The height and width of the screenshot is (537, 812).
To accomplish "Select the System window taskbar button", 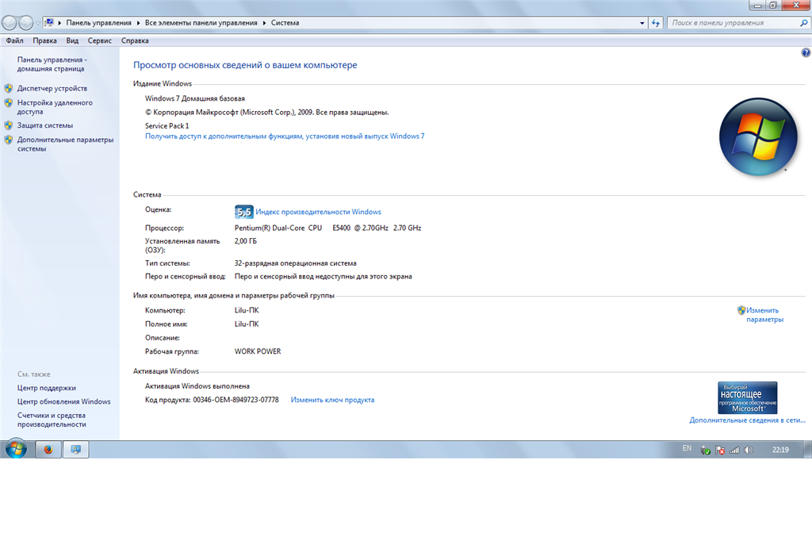I will click(x=75, y=450).
